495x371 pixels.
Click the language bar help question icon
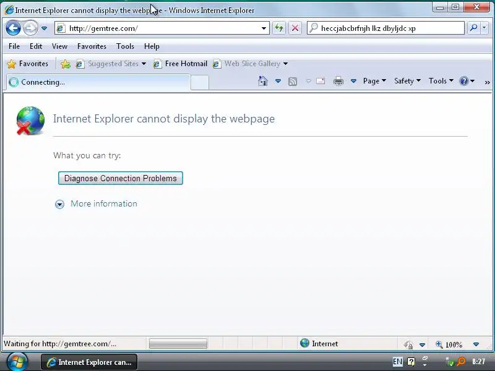click(411, 362)
